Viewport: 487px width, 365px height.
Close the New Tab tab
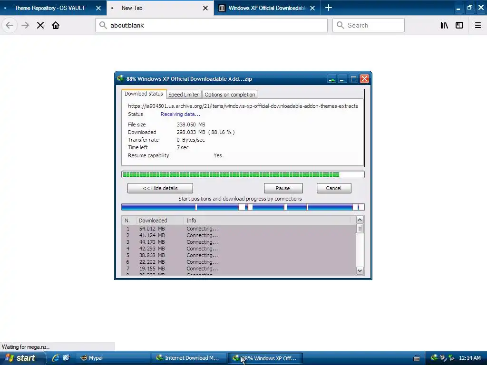(x=205, y=8)
